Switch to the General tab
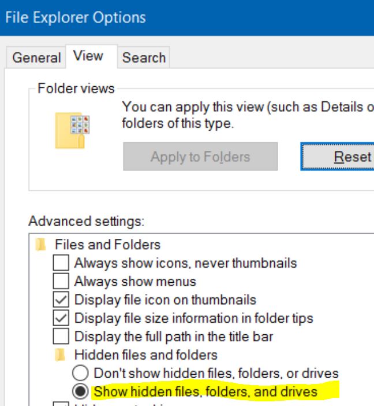 click(36, 57)
